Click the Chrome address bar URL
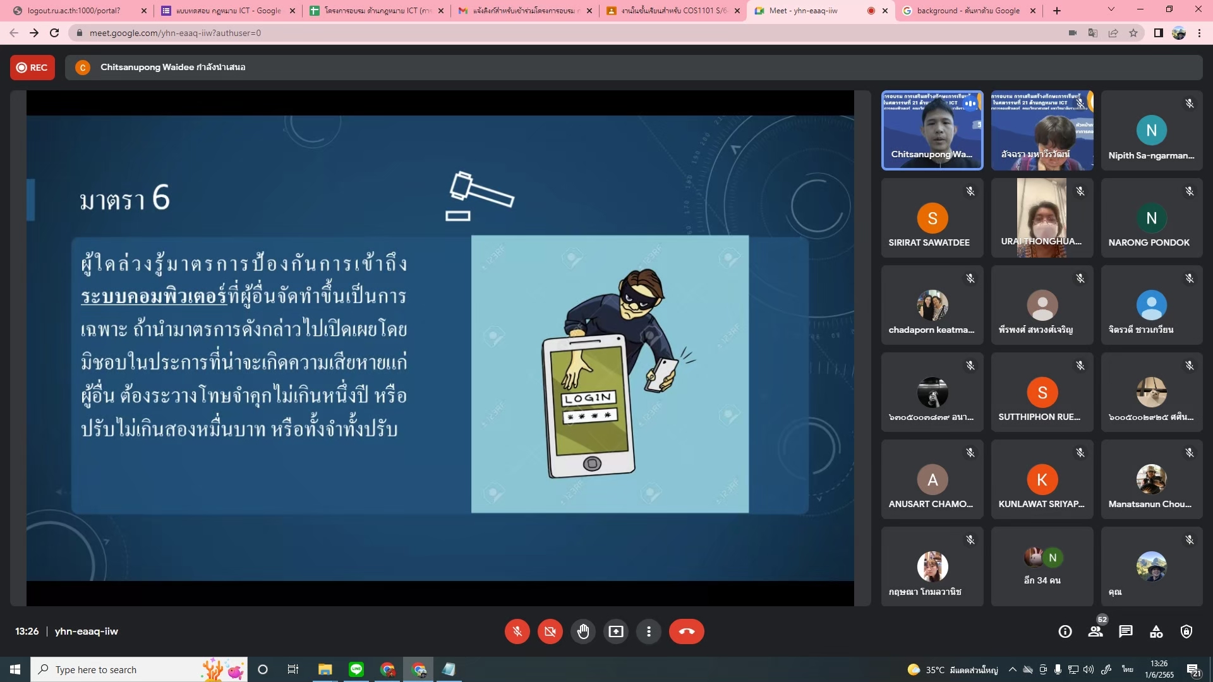The image size is (1213, 682). pyautogui.click(x=175, y=33)
